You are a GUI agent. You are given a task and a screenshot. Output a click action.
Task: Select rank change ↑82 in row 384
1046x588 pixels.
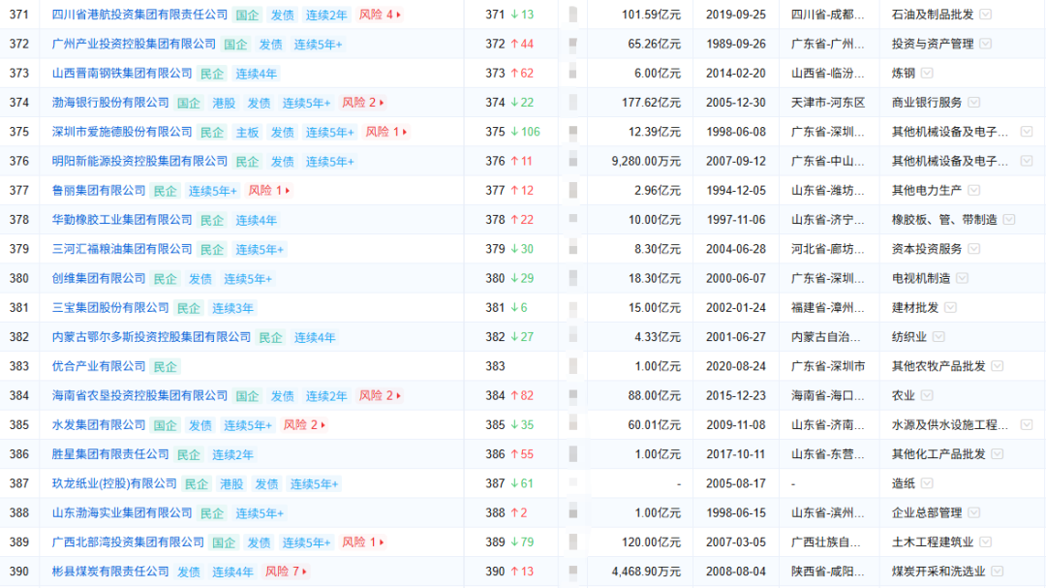tap(522, 396)
